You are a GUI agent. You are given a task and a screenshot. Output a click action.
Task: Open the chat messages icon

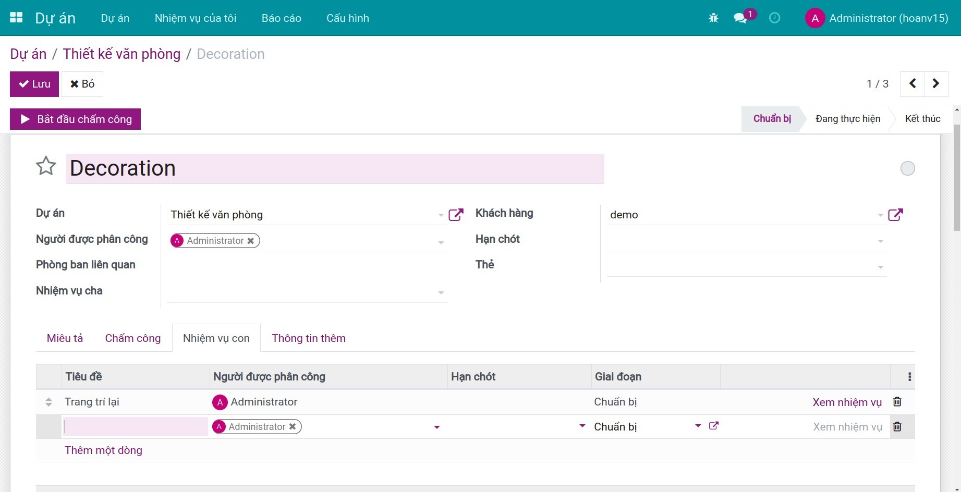point(740,18)
